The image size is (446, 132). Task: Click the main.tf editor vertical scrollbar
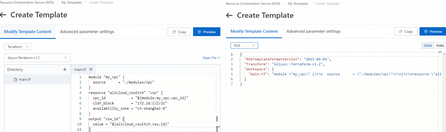[x=217, y=119]
